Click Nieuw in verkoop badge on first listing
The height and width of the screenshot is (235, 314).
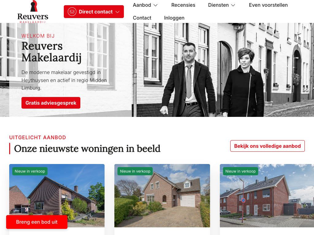click(30, 171)
